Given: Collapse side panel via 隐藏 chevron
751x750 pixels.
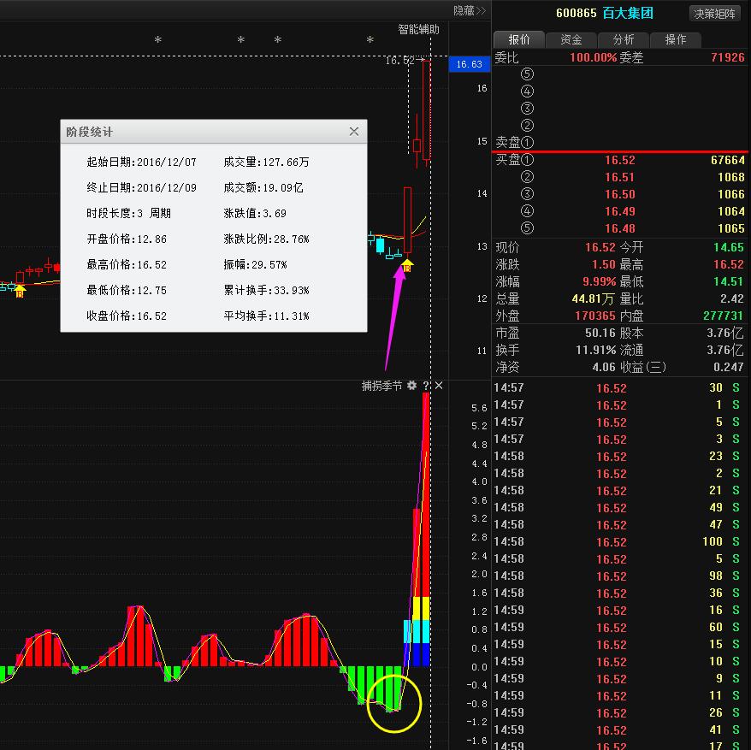Looking at the screenshot, I should tap(470, 10).
